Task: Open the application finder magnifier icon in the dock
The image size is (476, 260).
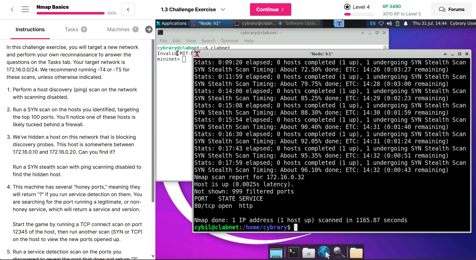Action: [339, 253]
